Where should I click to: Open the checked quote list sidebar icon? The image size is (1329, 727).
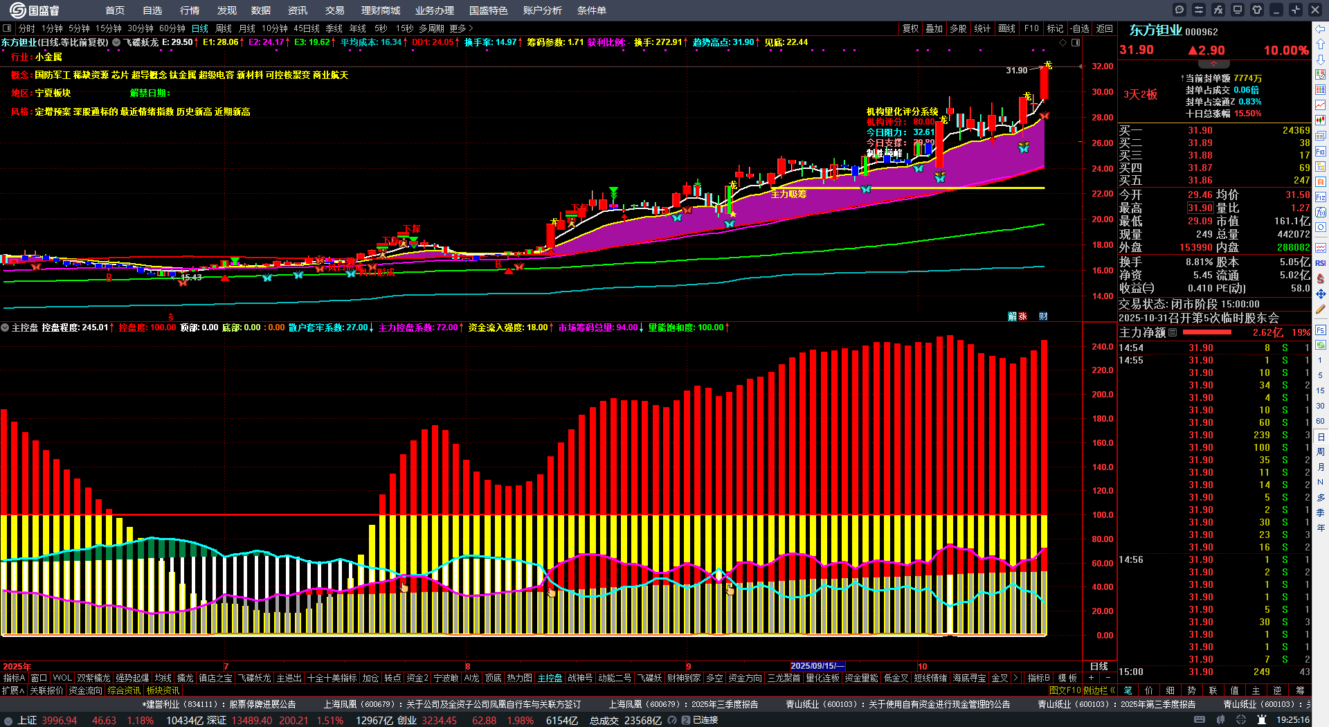(x=1321, y=75)
